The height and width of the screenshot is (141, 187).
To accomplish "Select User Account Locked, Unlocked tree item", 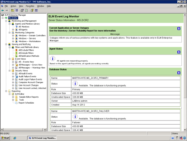I will [x=32, y=88].
